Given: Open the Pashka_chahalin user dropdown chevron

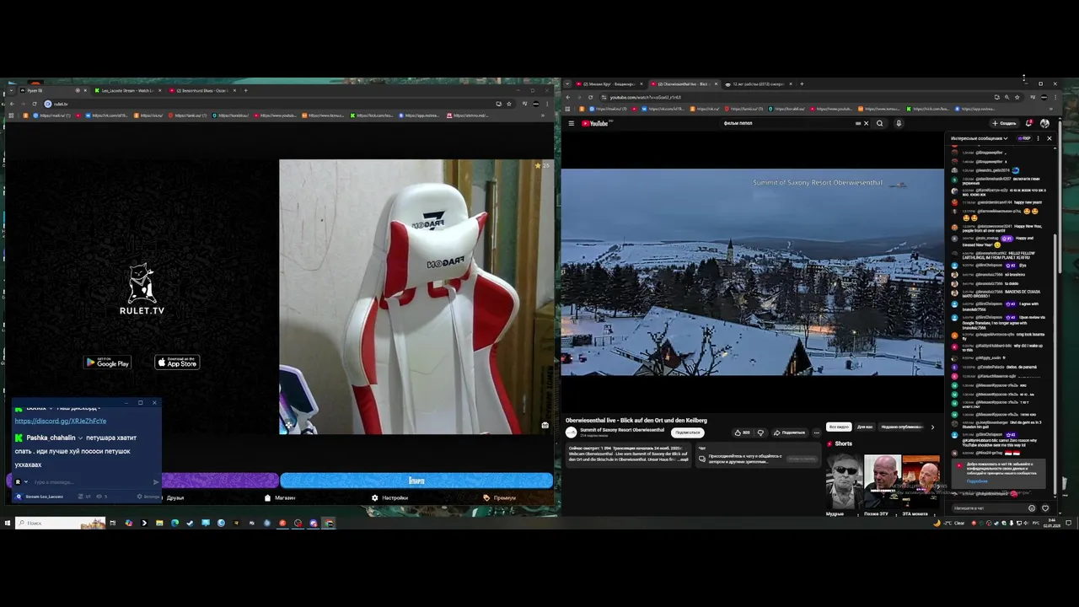Looking at the screenshot, I should point(81,438).
